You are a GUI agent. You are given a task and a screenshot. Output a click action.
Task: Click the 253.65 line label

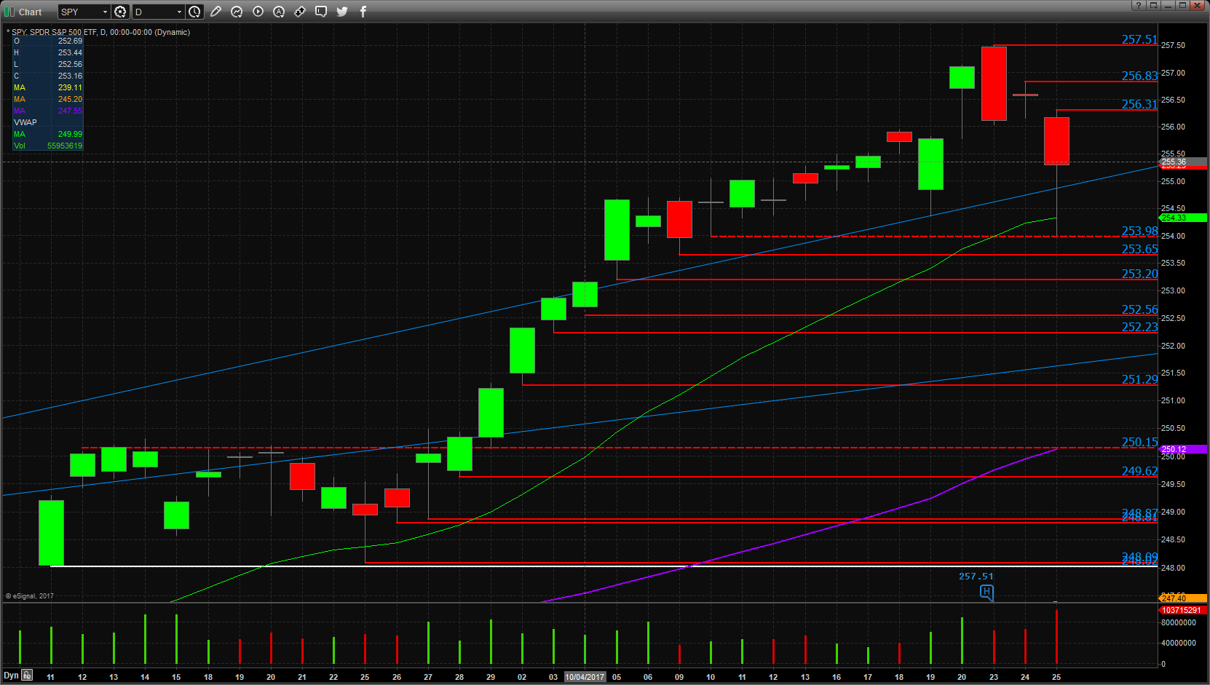(1139, 249)
